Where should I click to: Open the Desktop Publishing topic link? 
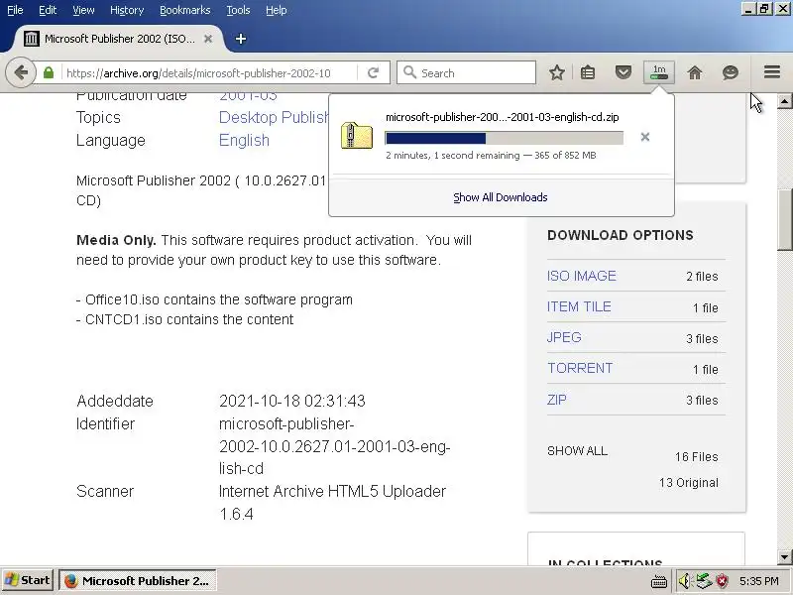[274, 117]
